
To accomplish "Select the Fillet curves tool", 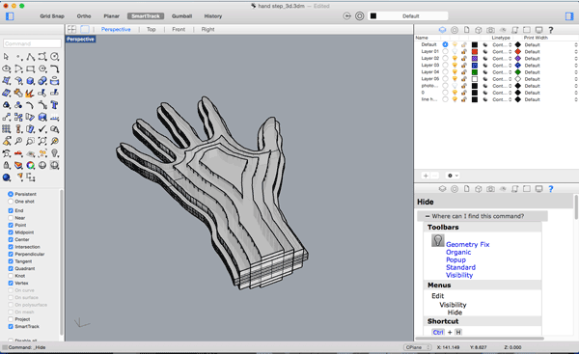I will point(55,68).
